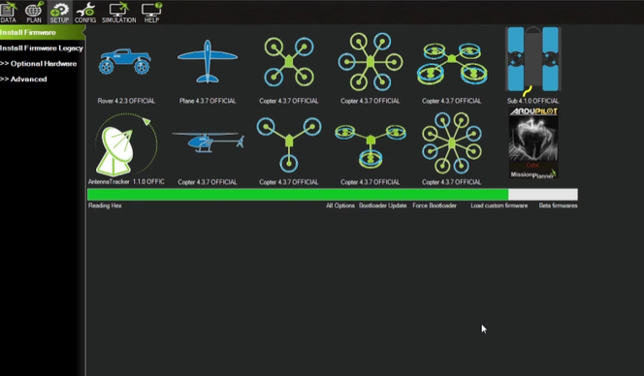Screen dimensions: 644x376
Task: Open the DATA screen
Action: tap(8, 13)
